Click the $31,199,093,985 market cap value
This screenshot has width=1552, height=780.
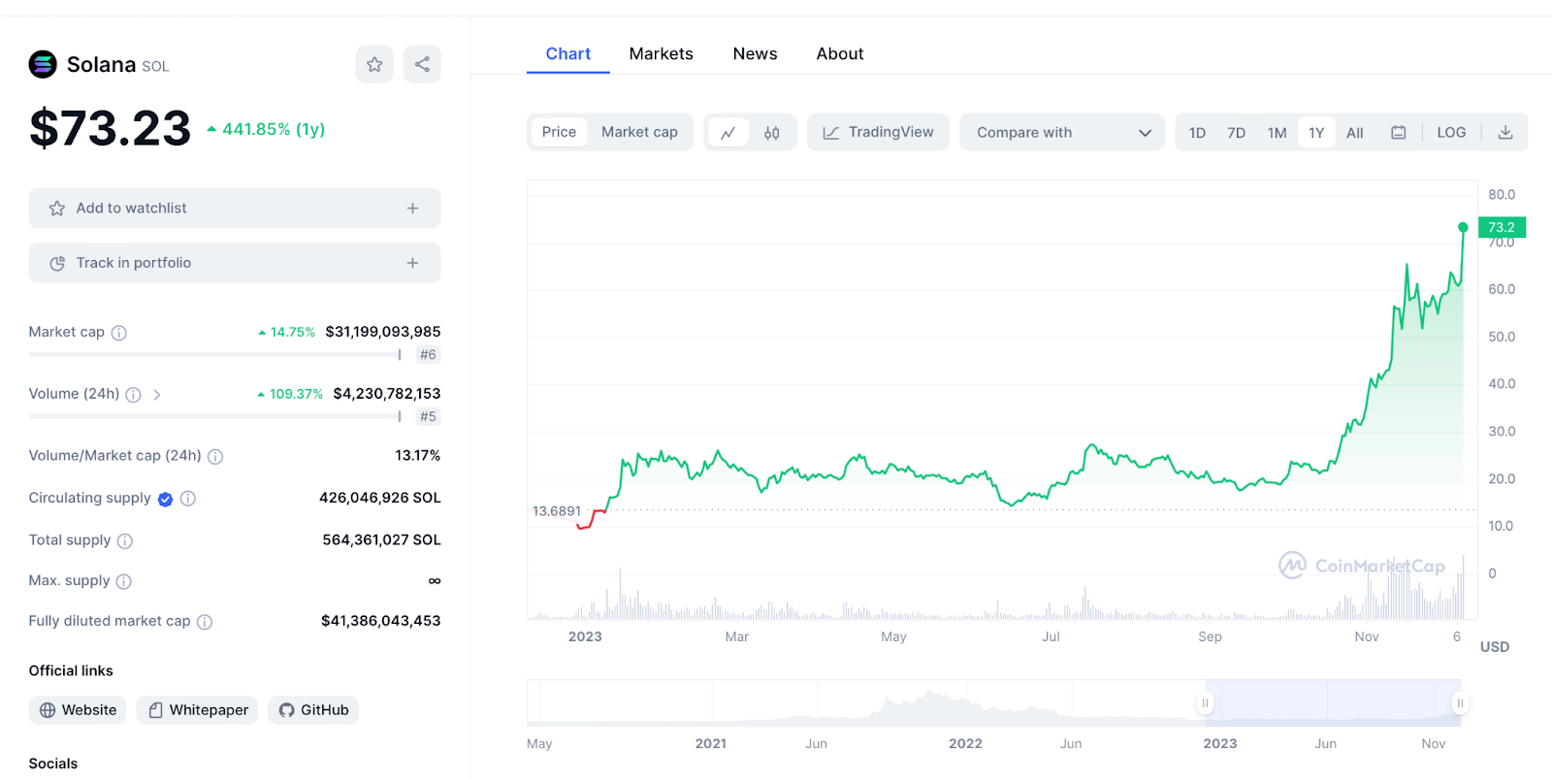pyautogui.click(x=383, y=332)
